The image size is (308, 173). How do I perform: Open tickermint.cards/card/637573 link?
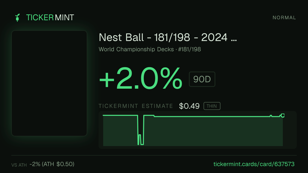click(x=254, y=164)
